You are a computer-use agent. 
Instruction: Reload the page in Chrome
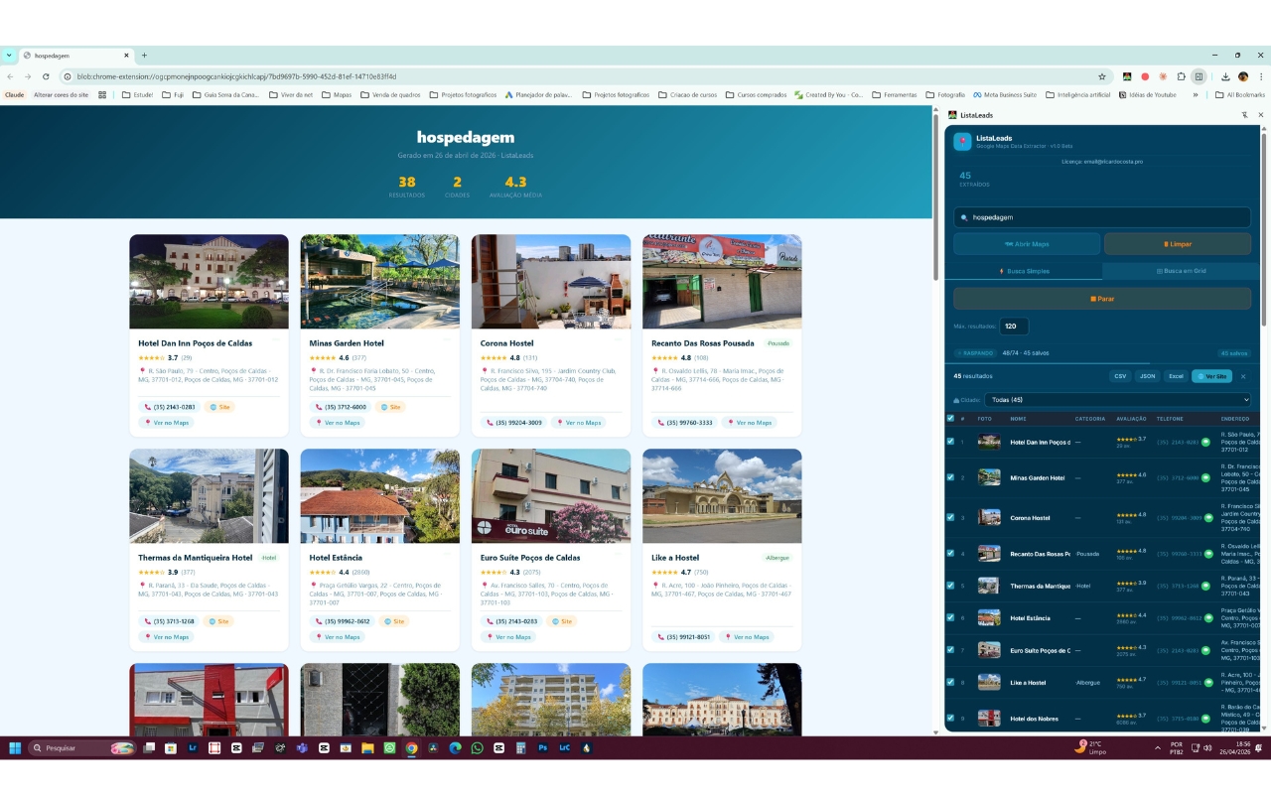(x=46, y=76)
